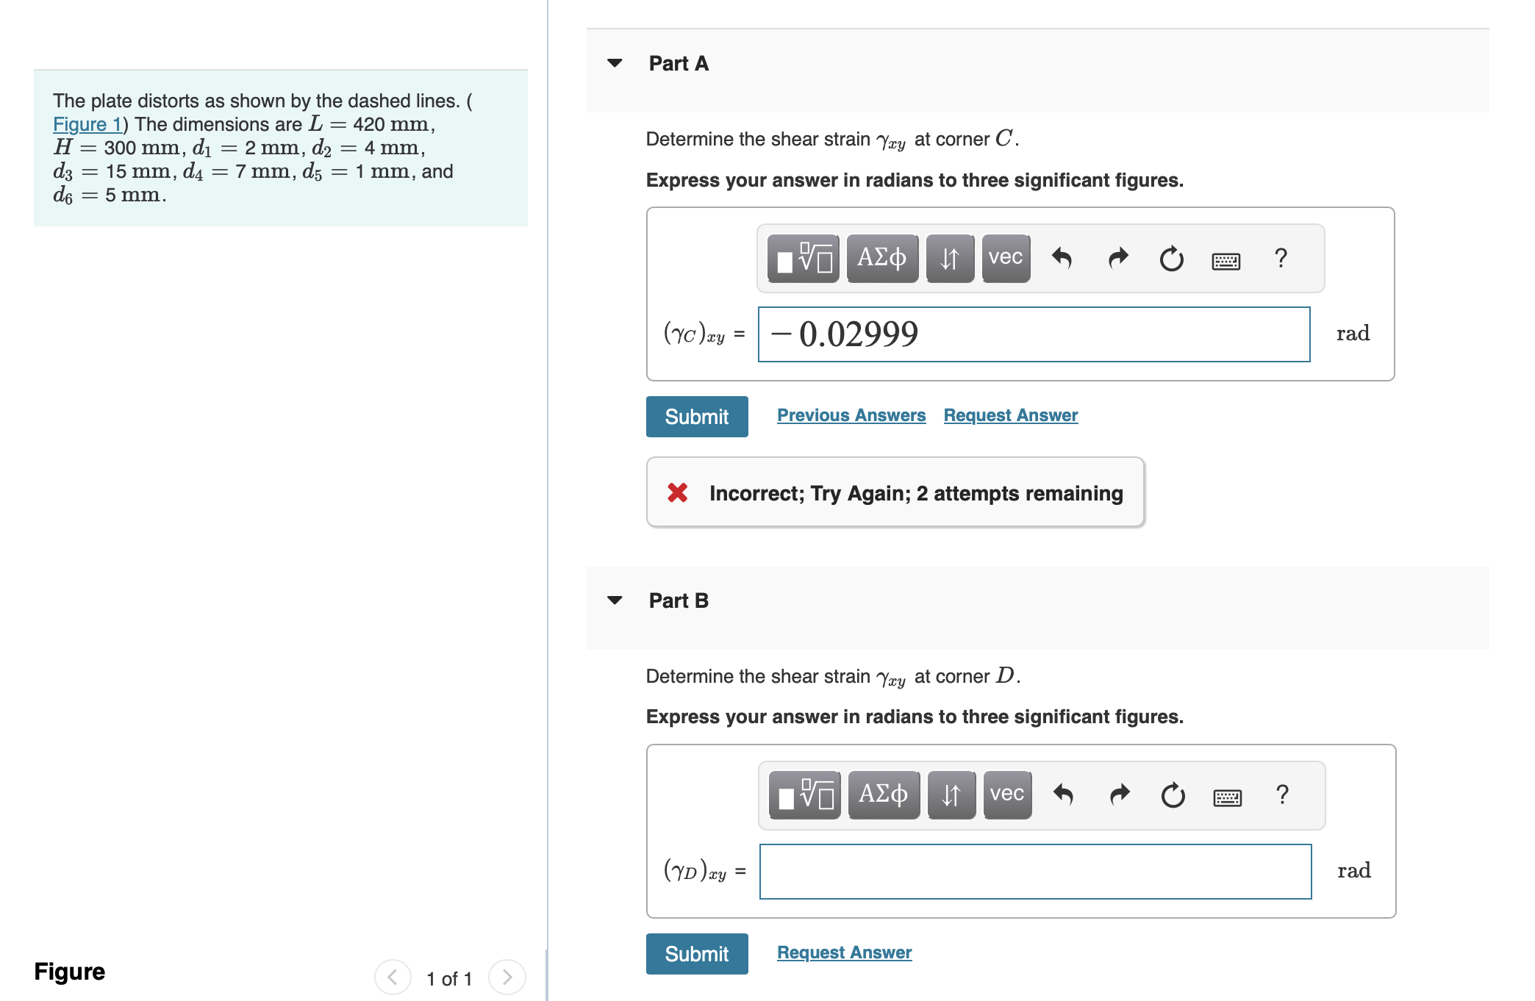Viewport: 1535px width, 1001px height.
Task: Reset Part A answer with circular arrow
Action: pos(1171,259)
